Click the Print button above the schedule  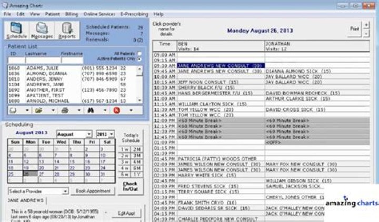(354, 29)
